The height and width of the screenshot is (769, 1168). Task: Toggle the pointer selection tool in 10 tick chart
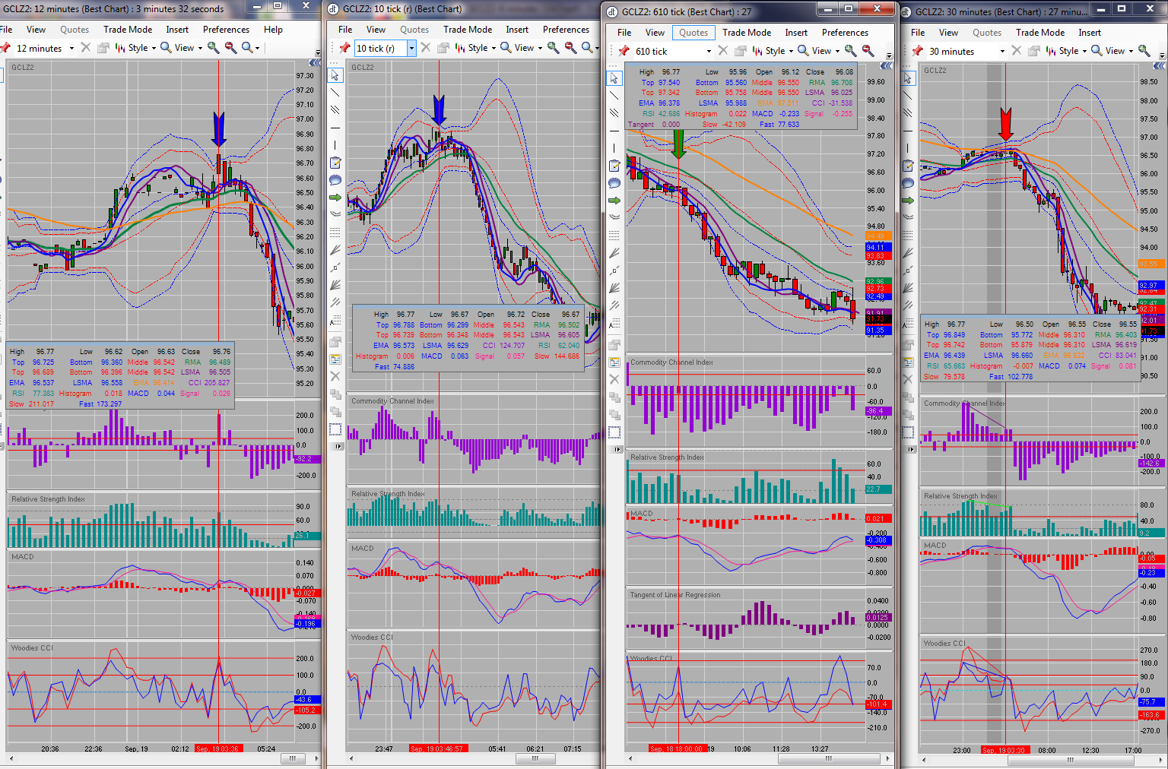(x=335, y=75)
